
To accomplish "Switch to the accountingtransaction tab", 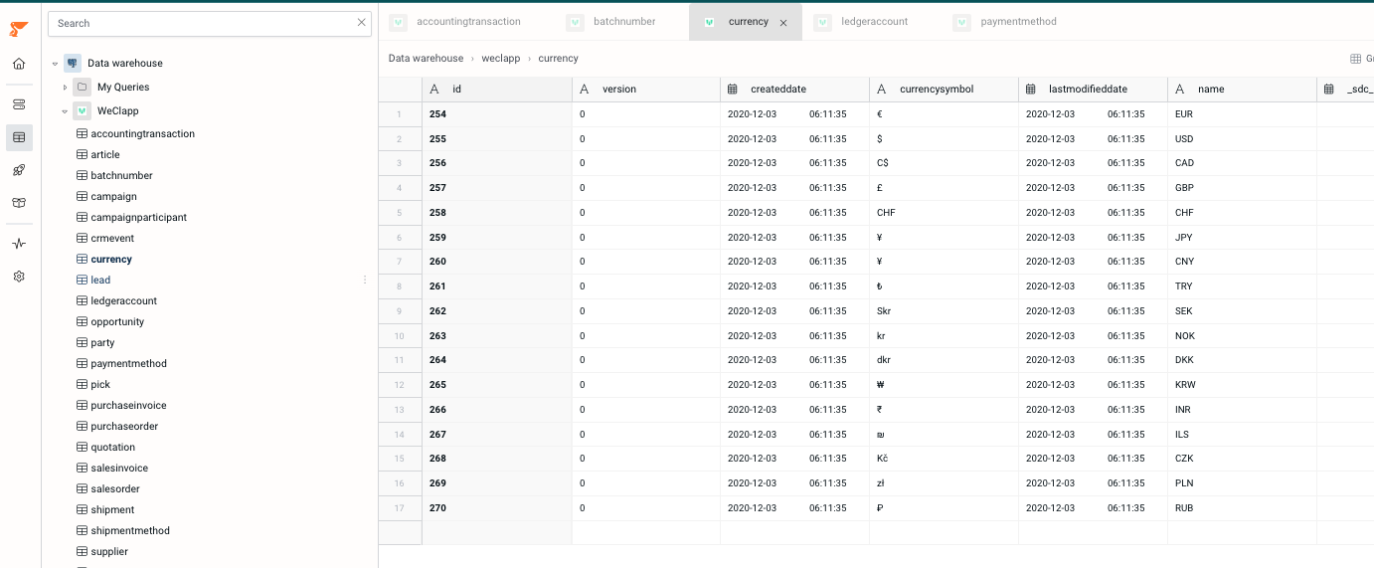I will coord(467,22).
